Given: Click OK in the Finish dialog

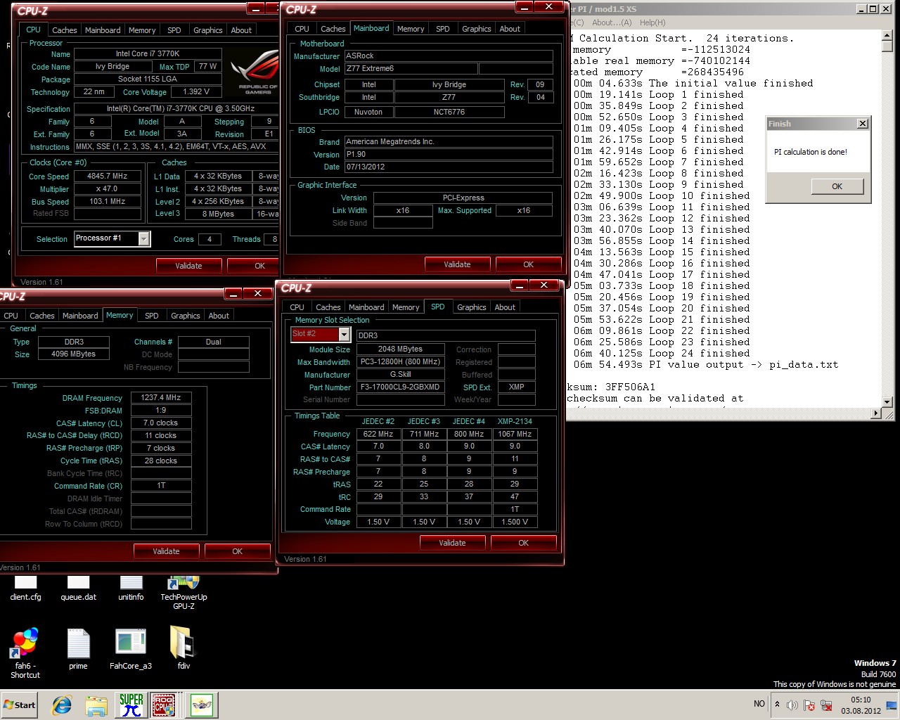Looking at the screenshot, I should 837,186.
